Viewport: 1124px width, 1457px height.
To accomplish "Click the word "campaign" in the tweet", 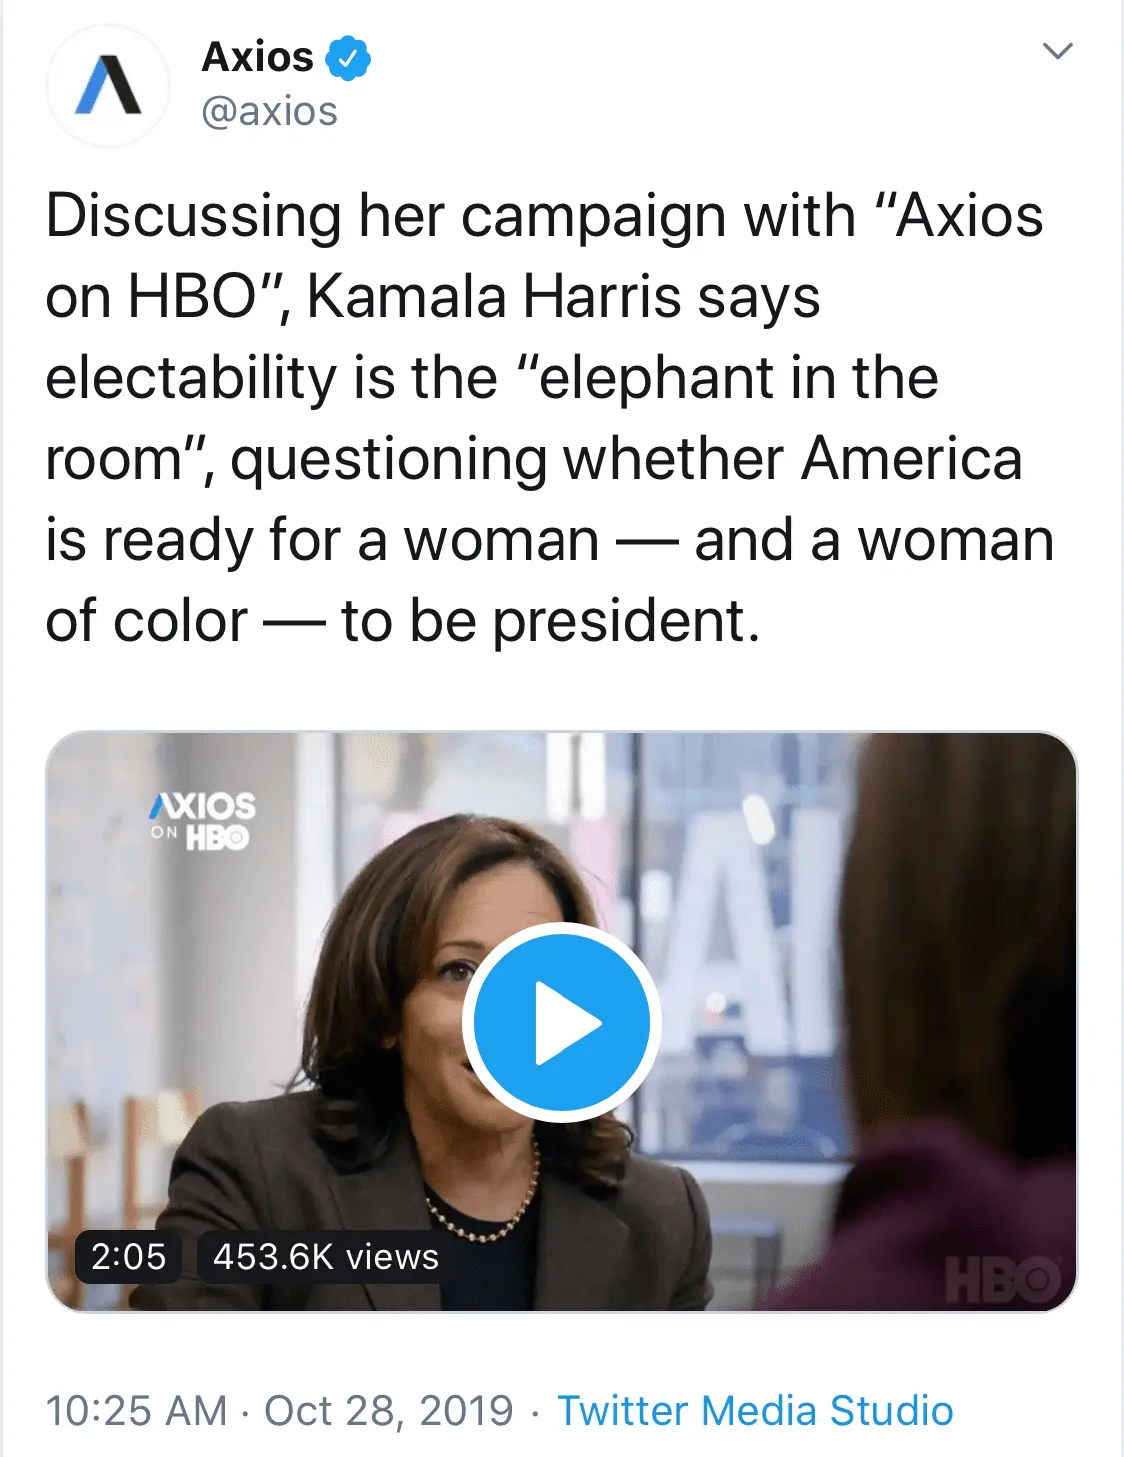I will pos(593,216).
